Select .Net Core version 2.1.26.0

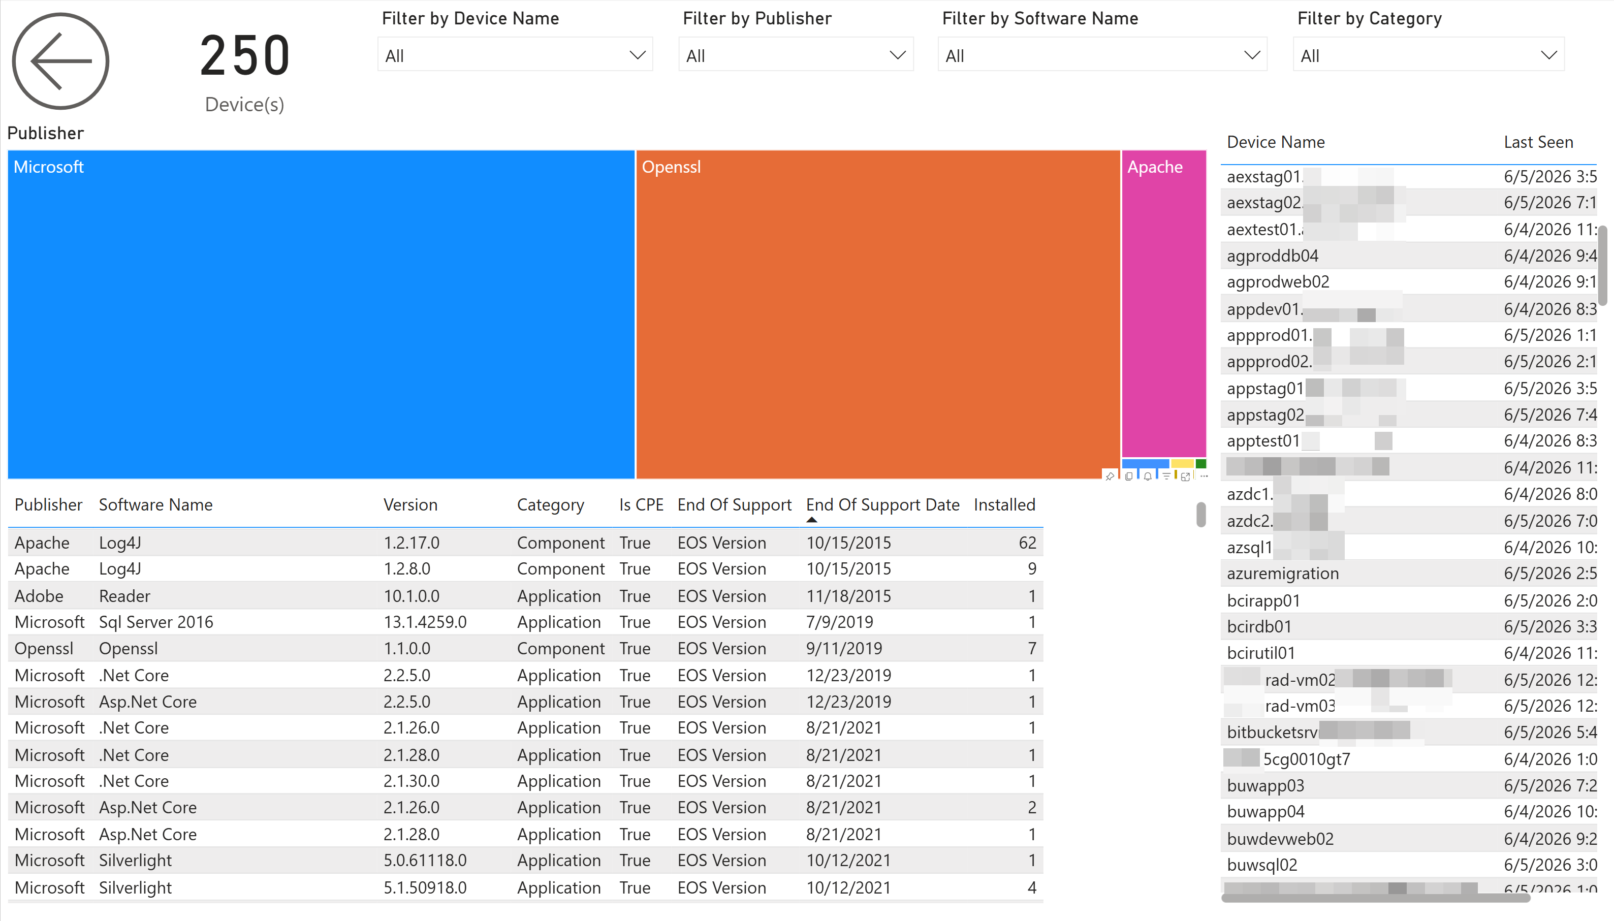[x=525, y=727]
